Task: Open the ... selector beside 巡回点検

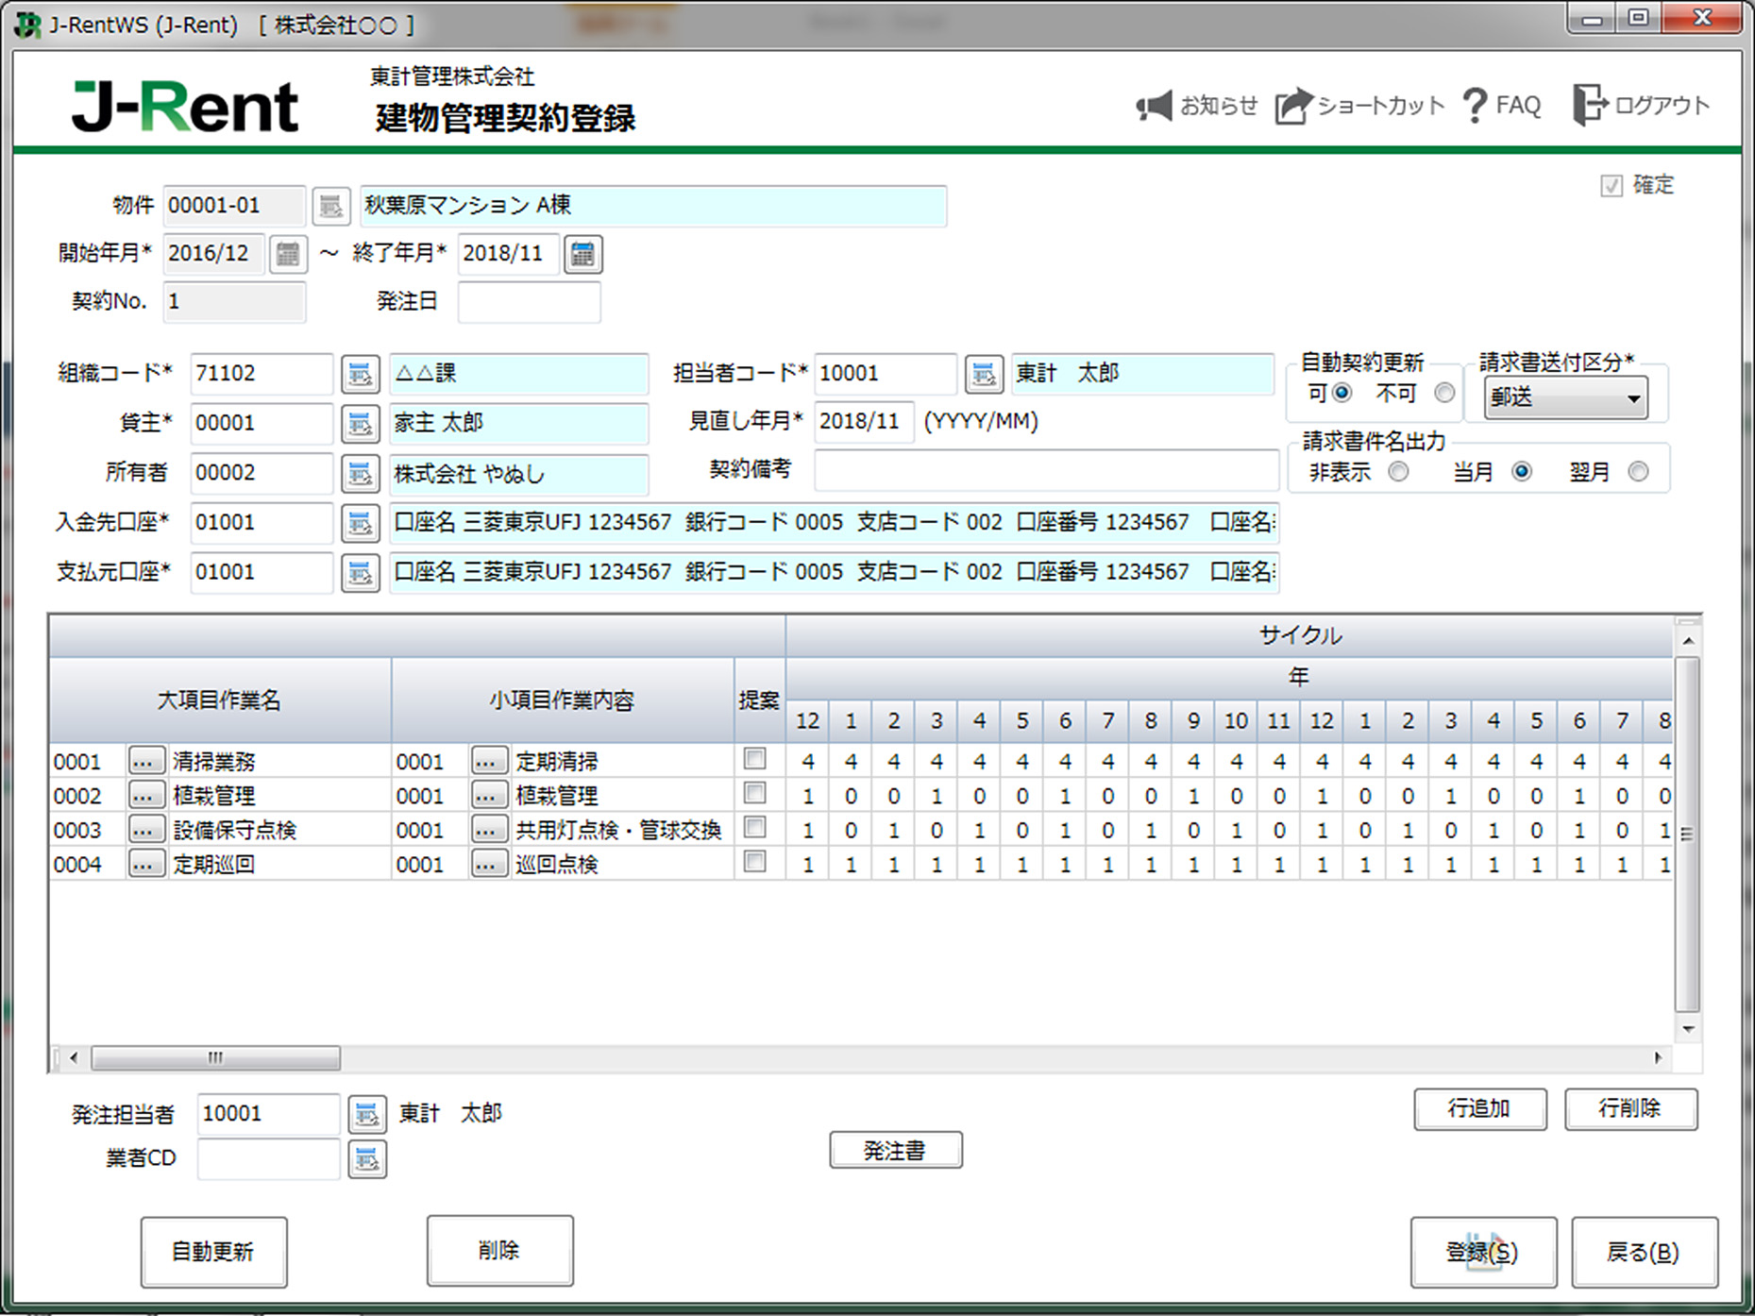Action: pos(488,863)
